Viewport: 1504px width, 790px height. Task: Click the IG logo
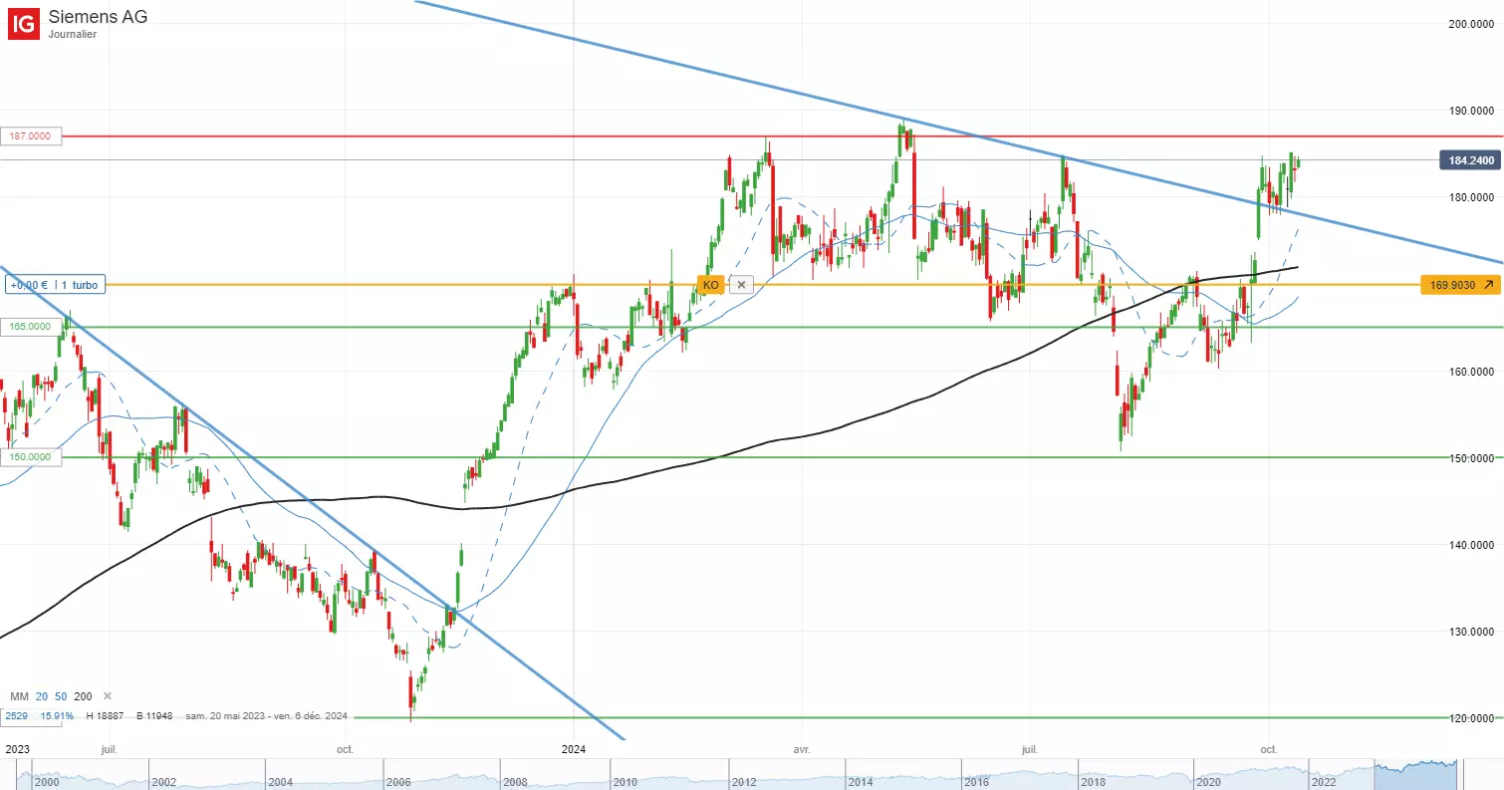click(24, 23)
